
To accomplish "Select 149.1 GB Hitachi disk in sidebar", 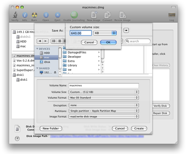I will (x=23, y=32).
